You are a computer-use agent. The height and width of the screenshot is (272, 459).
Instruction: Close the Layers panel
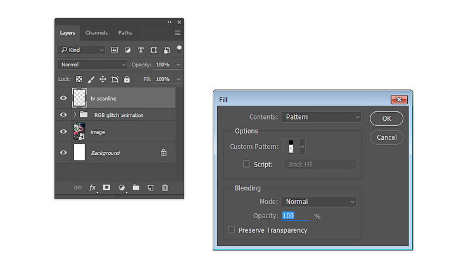[179, 22]
